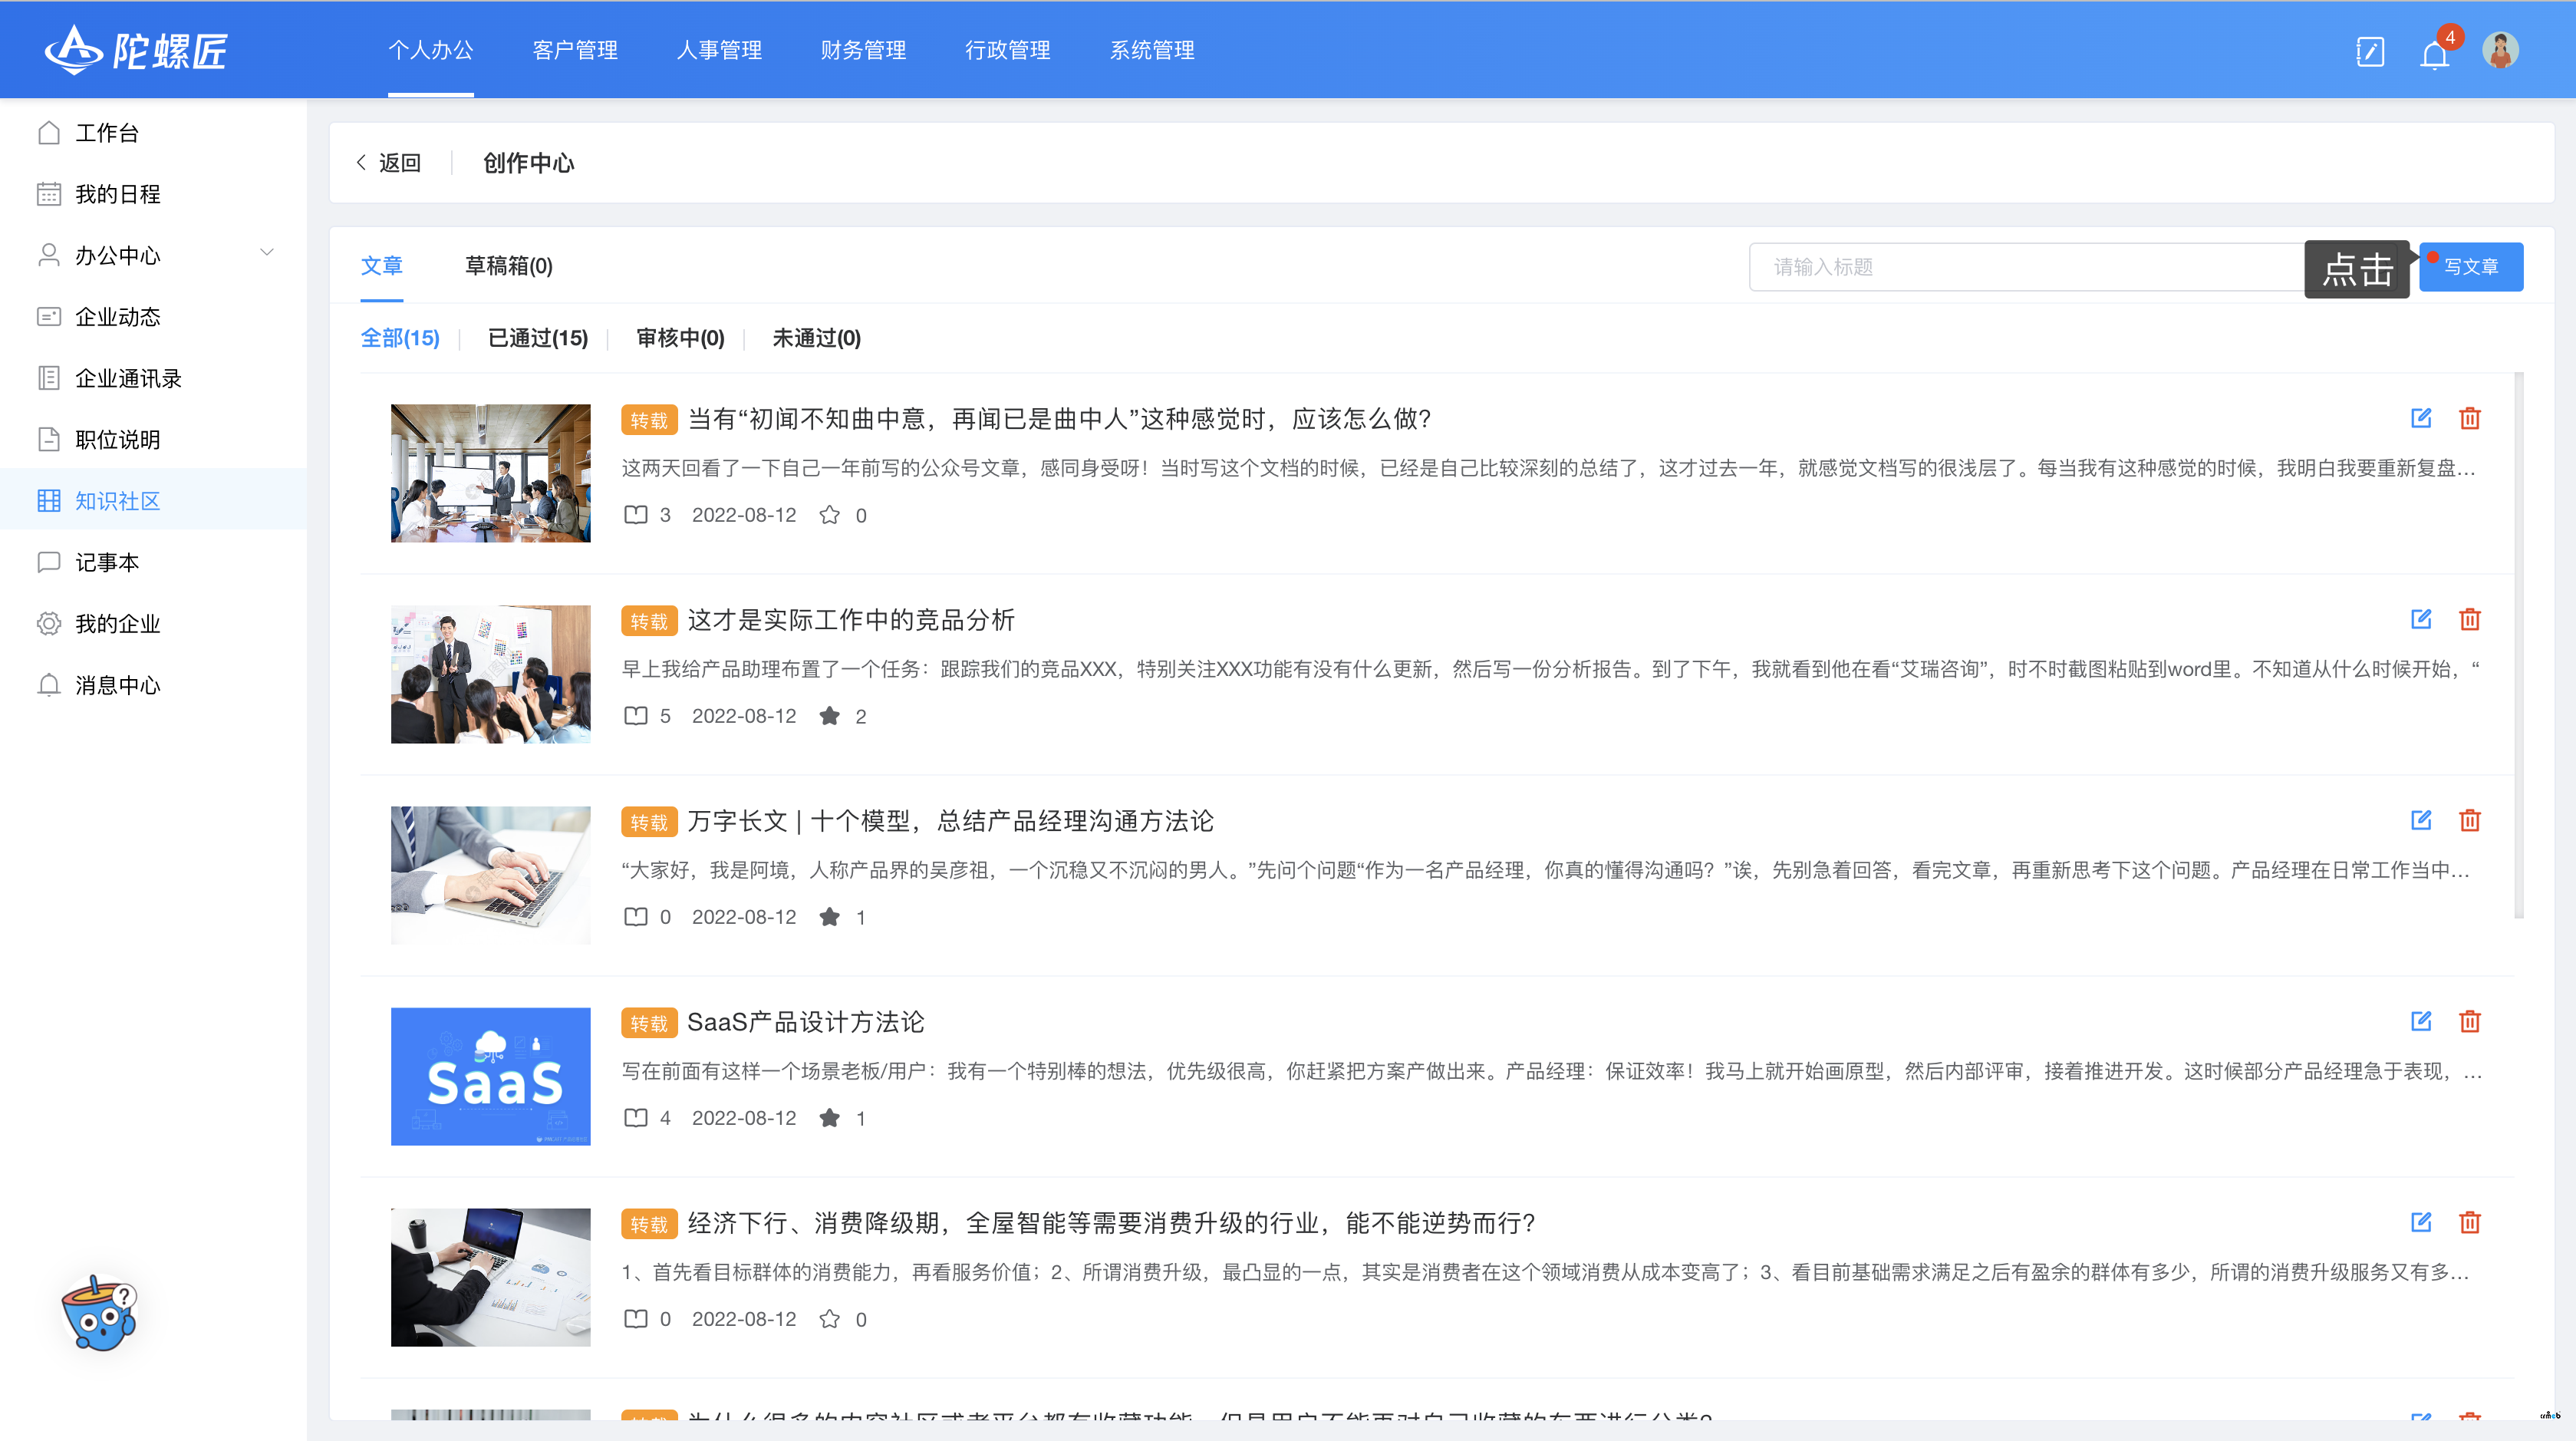
Task: Open the user avatar menu
Action: (2500, 50)
